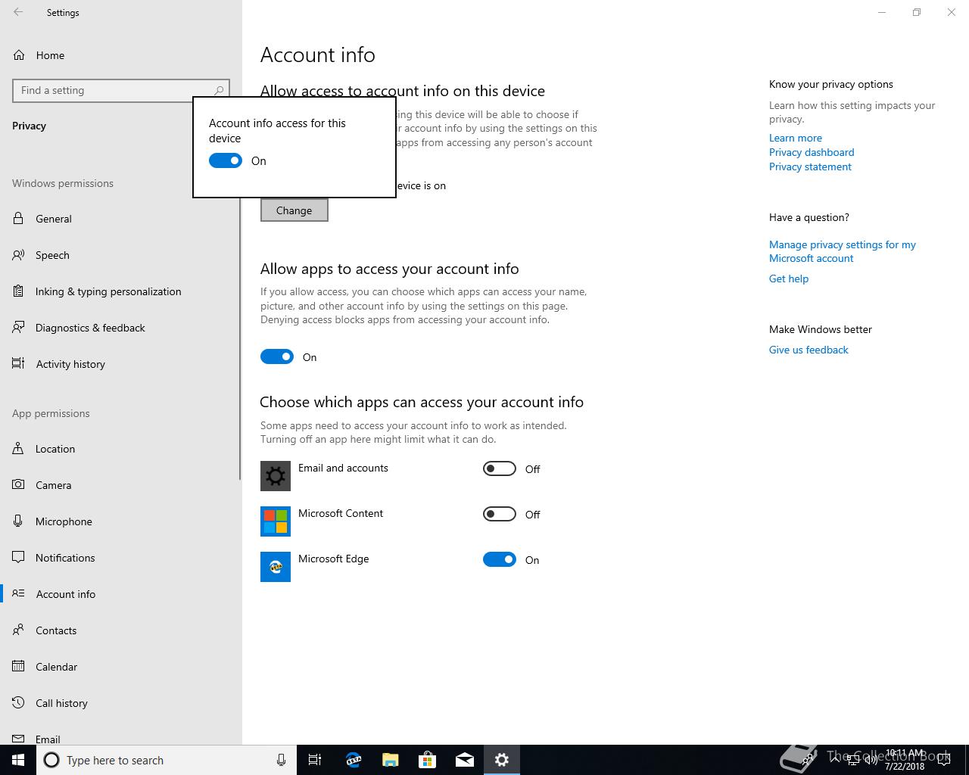Click the Home icon in sidebar
The width and height of the screenshot is (969, 775).
point(19,55)
